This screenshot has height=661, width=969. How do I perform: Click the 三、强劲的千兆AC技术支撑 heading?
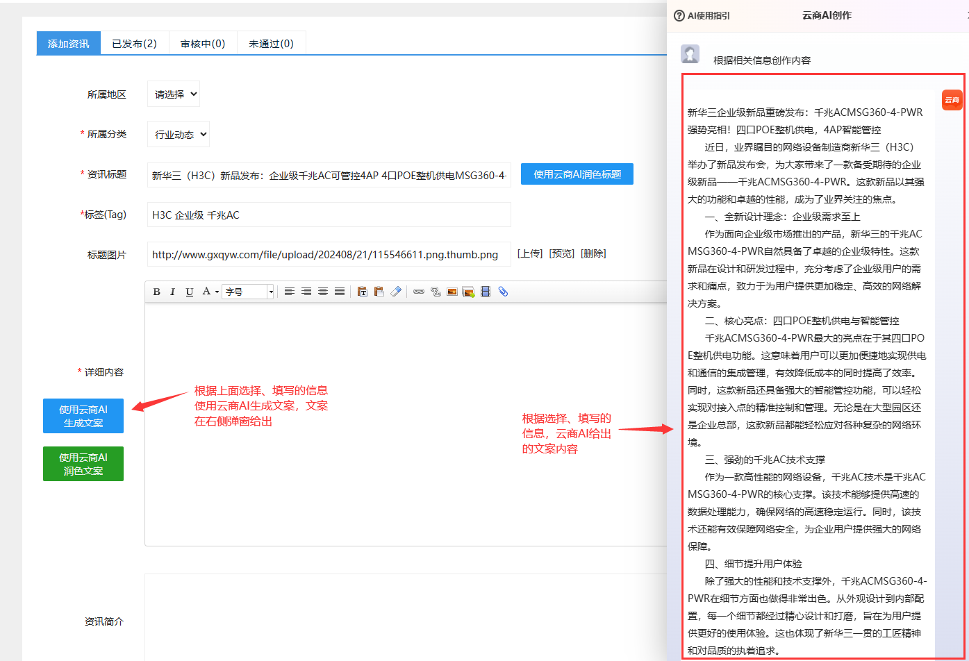(x=765, y=460)
